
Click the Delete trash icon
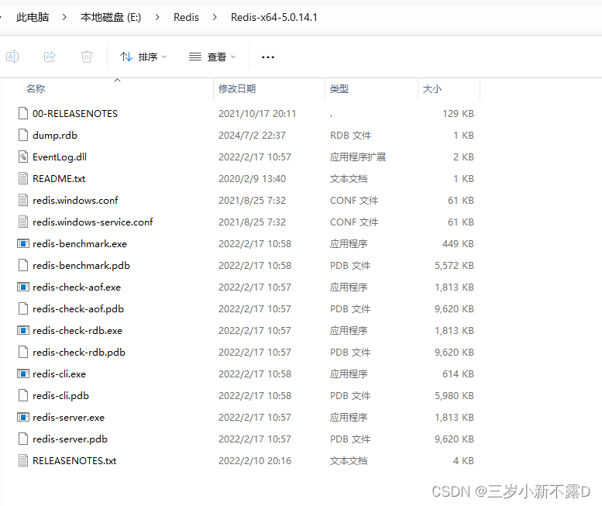(x=87, y=57)
